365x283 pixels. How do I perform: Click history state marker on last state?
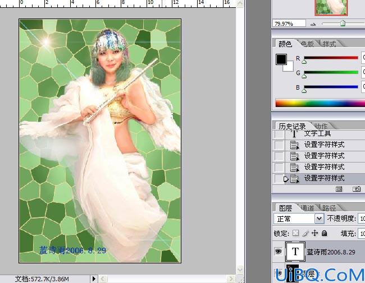tap(286, 179)
